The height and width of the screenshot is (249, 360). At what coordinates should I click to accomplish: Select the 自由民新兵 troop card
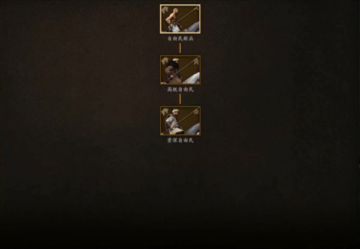180,19
